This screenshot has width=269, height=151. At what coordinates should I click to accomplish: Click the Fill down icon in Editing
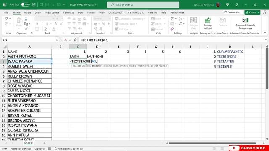(x=172, y=24)
